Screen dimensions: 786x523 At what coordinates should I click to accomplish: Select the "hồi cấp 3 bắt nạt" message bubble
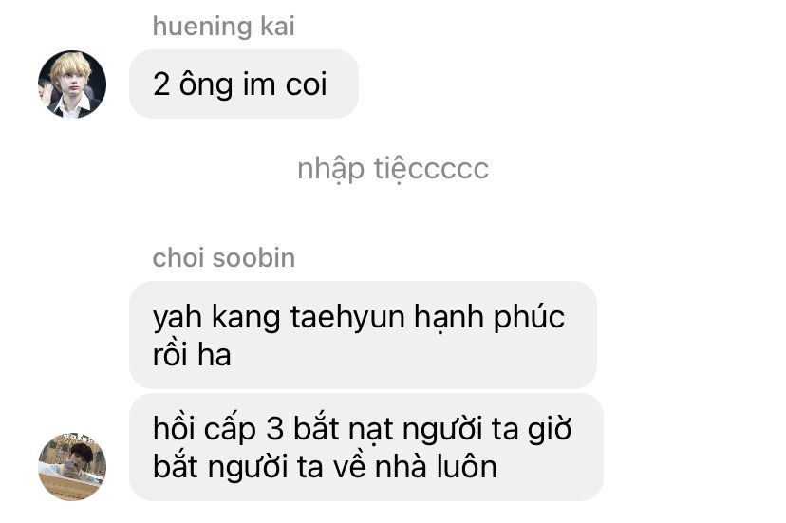pyautogui.click(x=366, y=447)
